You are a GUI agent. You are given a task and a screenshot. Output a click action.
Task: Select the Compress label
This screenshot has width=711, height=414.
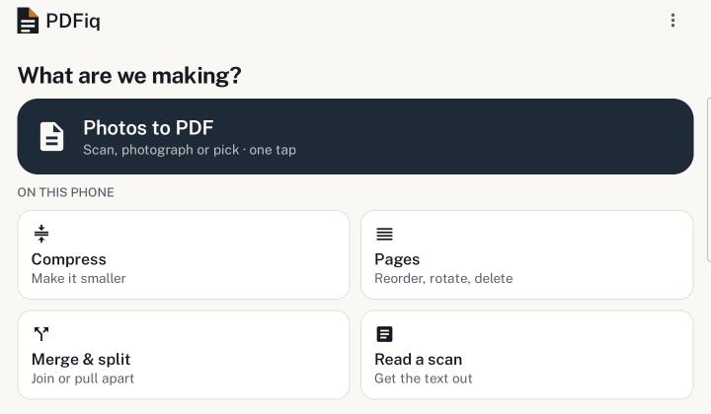(x=69, y=259)
